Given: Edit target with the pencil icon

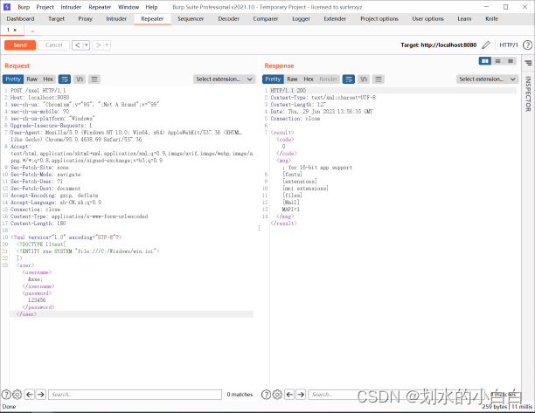Looking at the screenshot, I should (x=486, y=45).
